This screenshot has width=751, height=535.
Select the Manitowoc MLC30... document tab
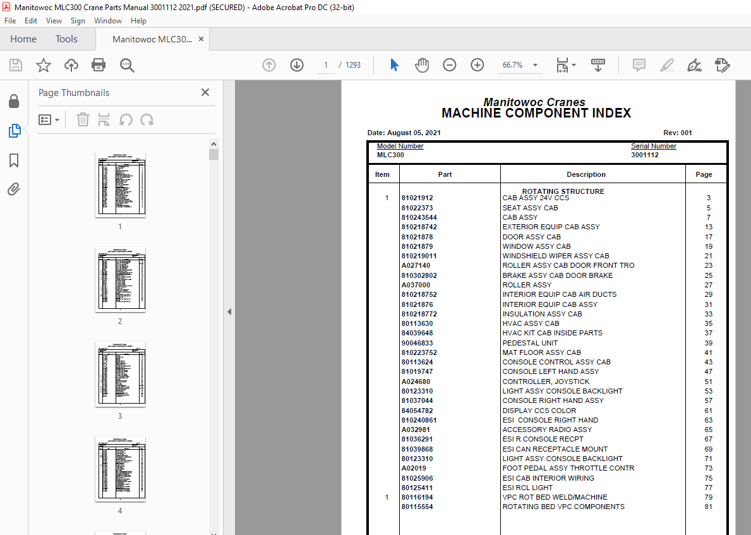point(152,39)
